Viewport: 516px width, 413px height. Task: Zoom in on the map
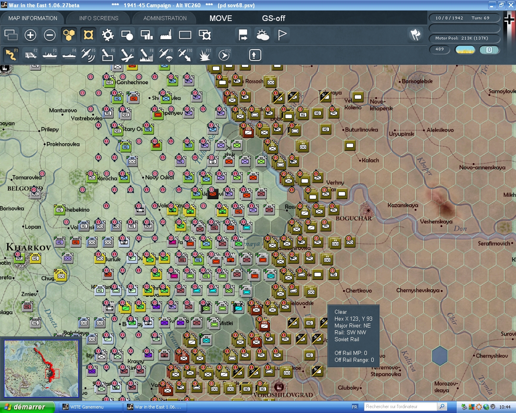tap(30, 35)
